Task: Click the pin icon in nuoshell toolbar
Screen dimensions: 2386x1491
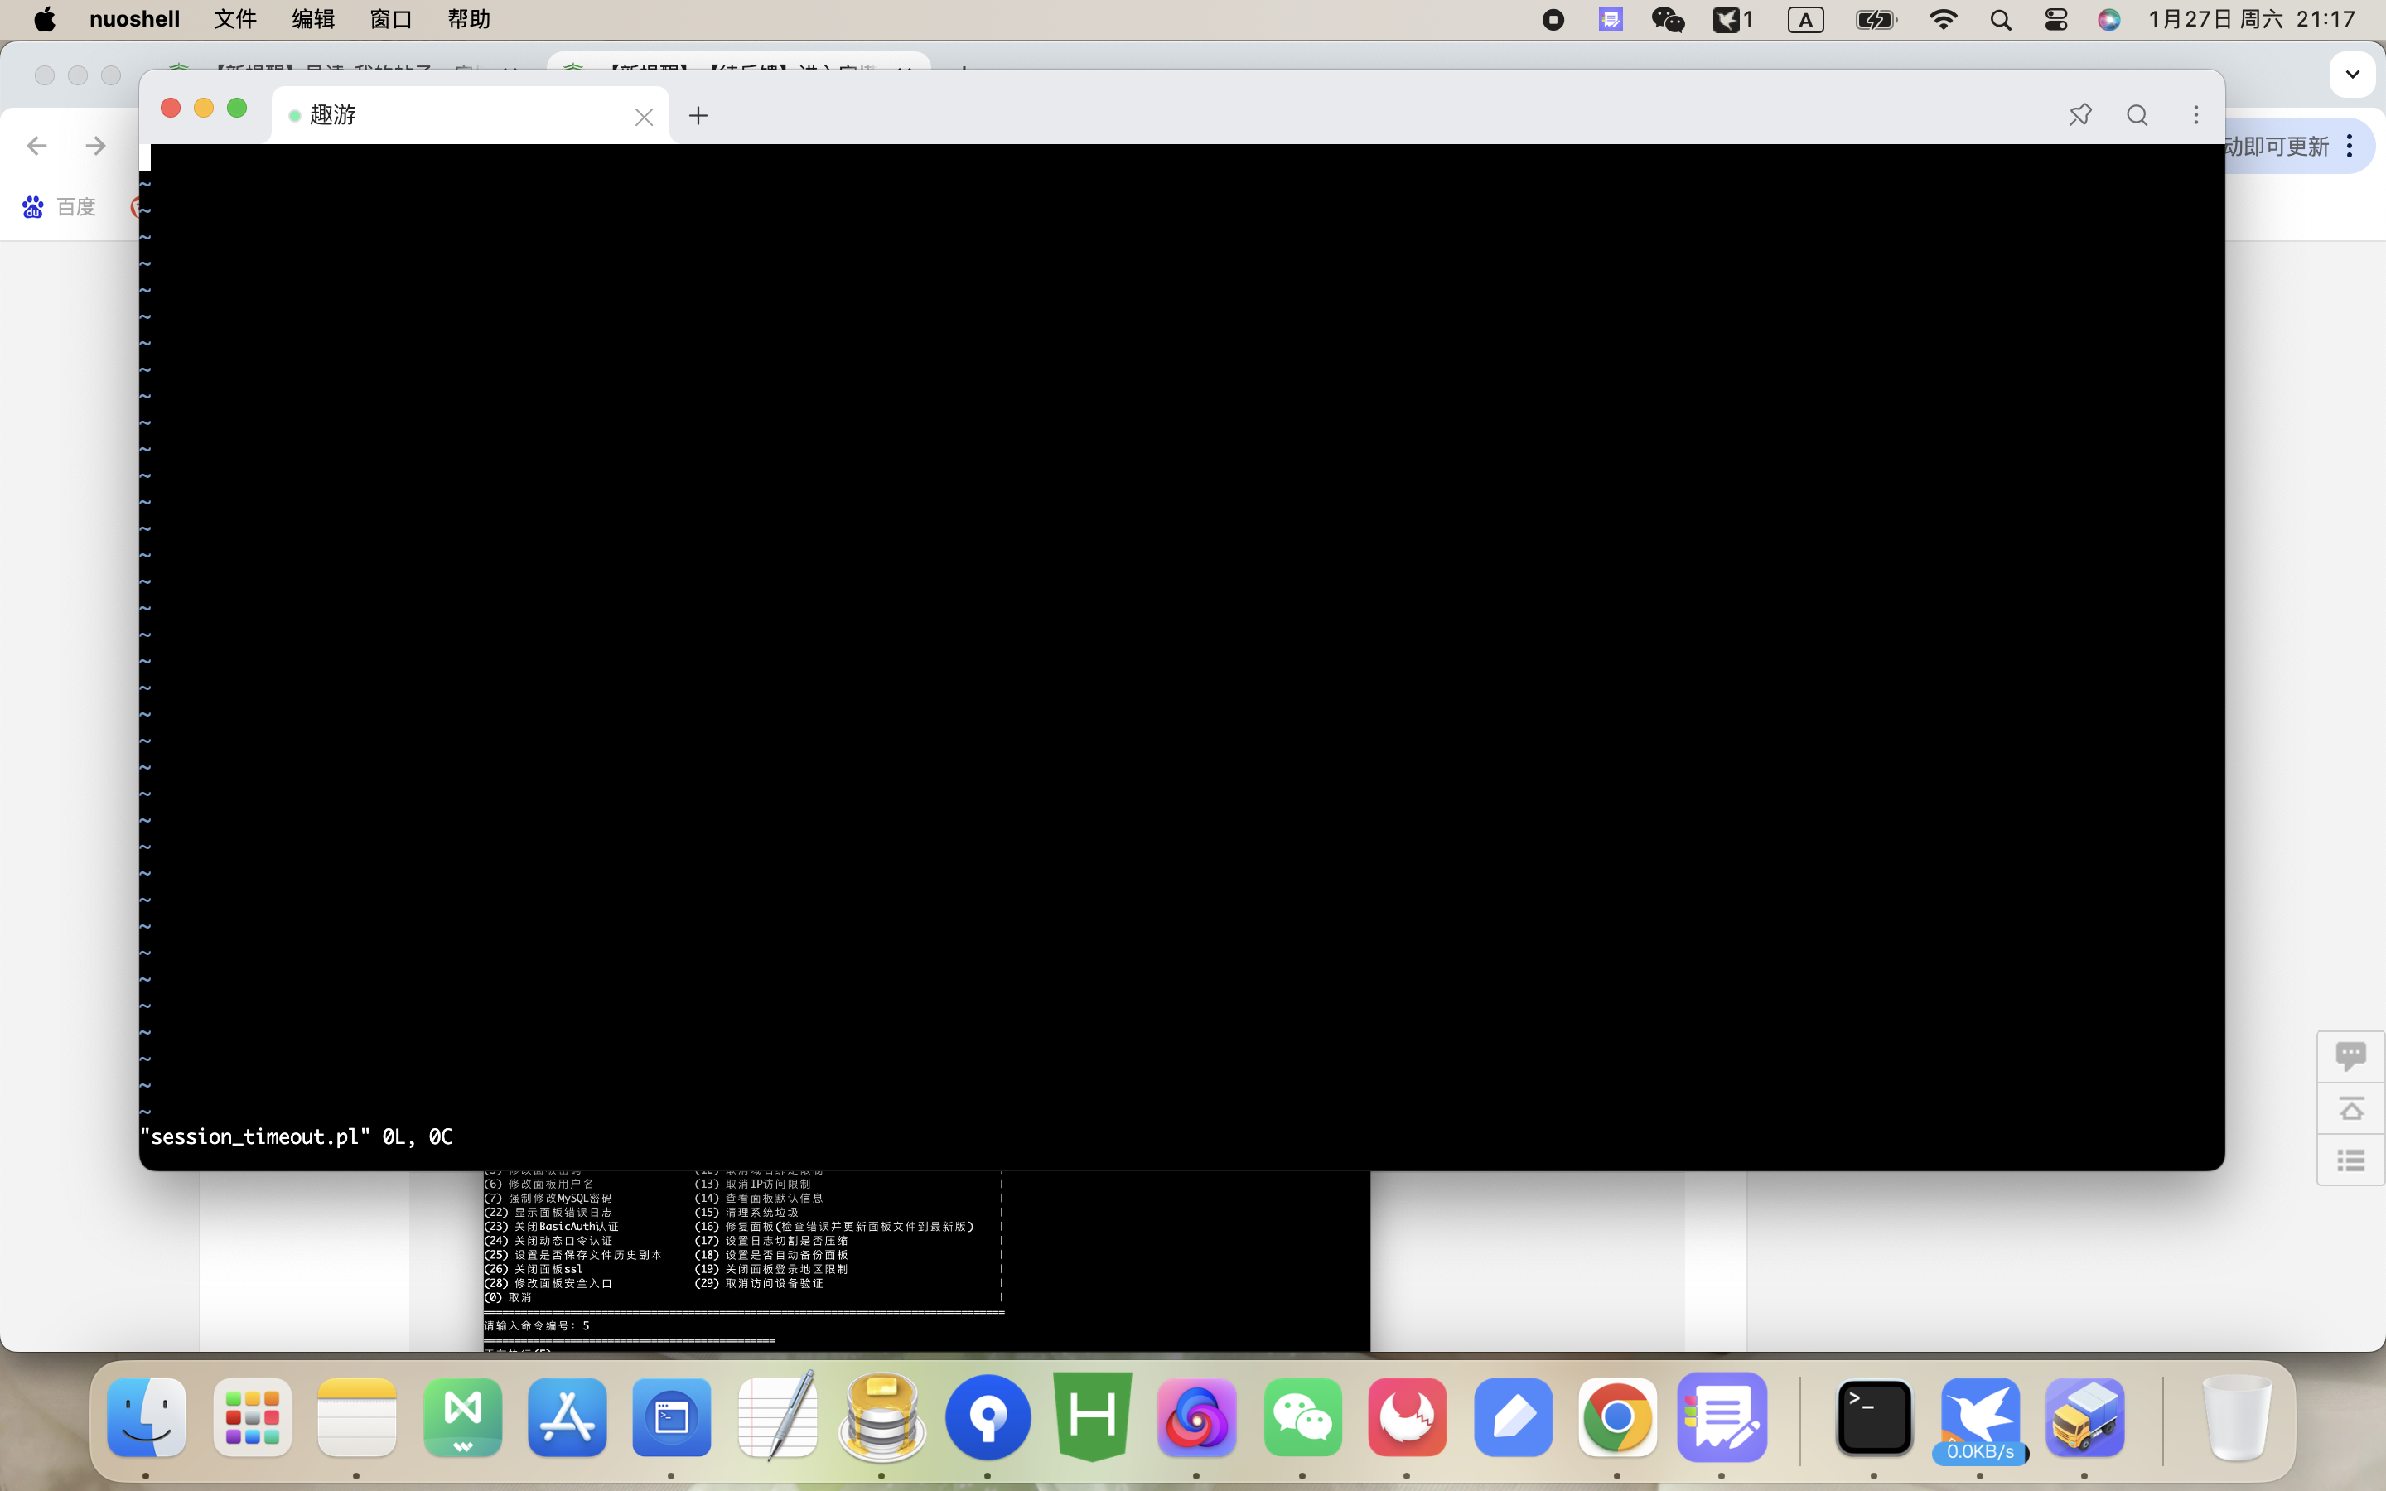Action: (2080, 115)
